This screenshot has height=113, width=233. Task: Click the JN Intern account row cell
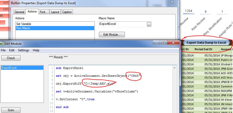(227, 104)
